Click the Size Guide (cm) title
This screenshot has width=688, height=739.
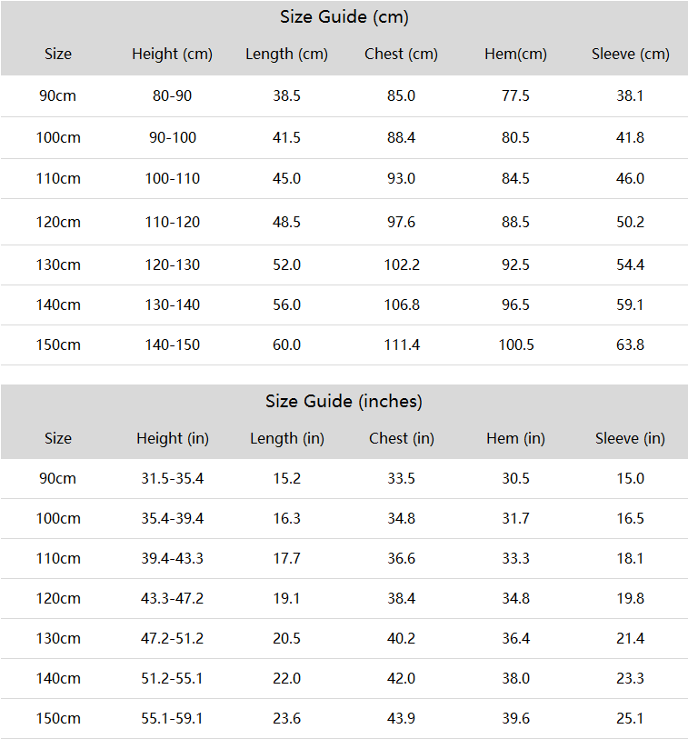(344, 17)
